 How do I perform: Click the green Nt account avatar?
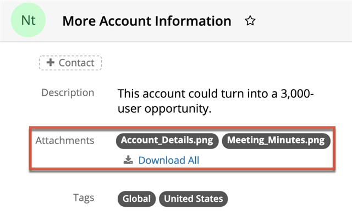(x=28, y=21)
